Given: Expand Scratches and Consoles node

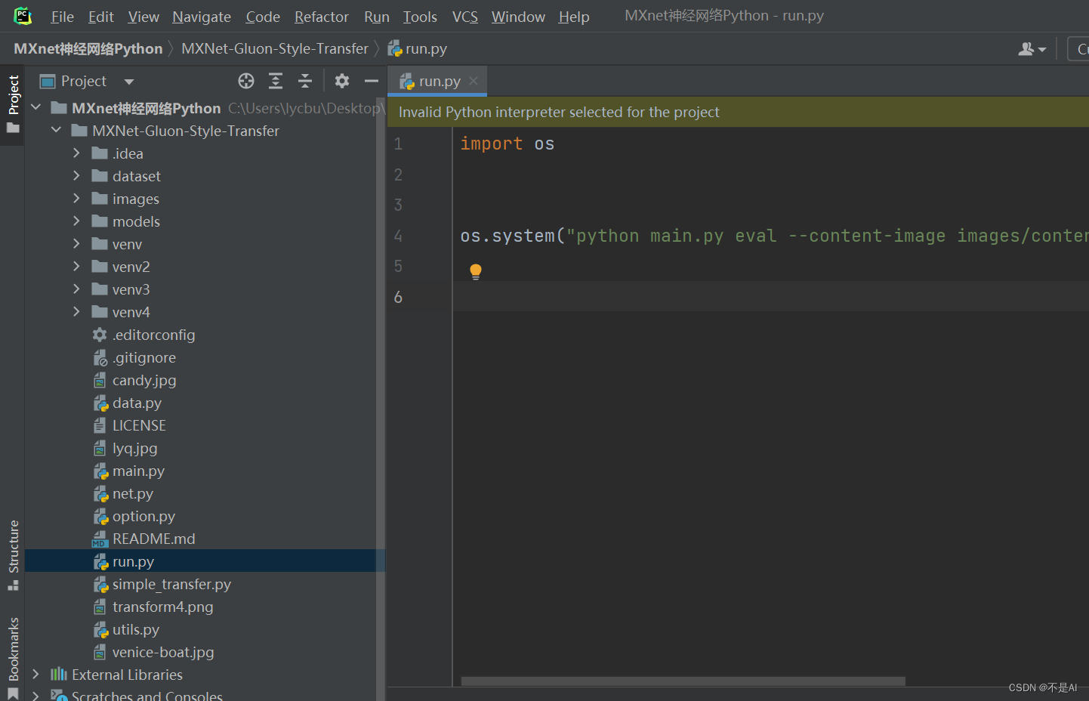Looking at the screenshot, I should [35, 696].
